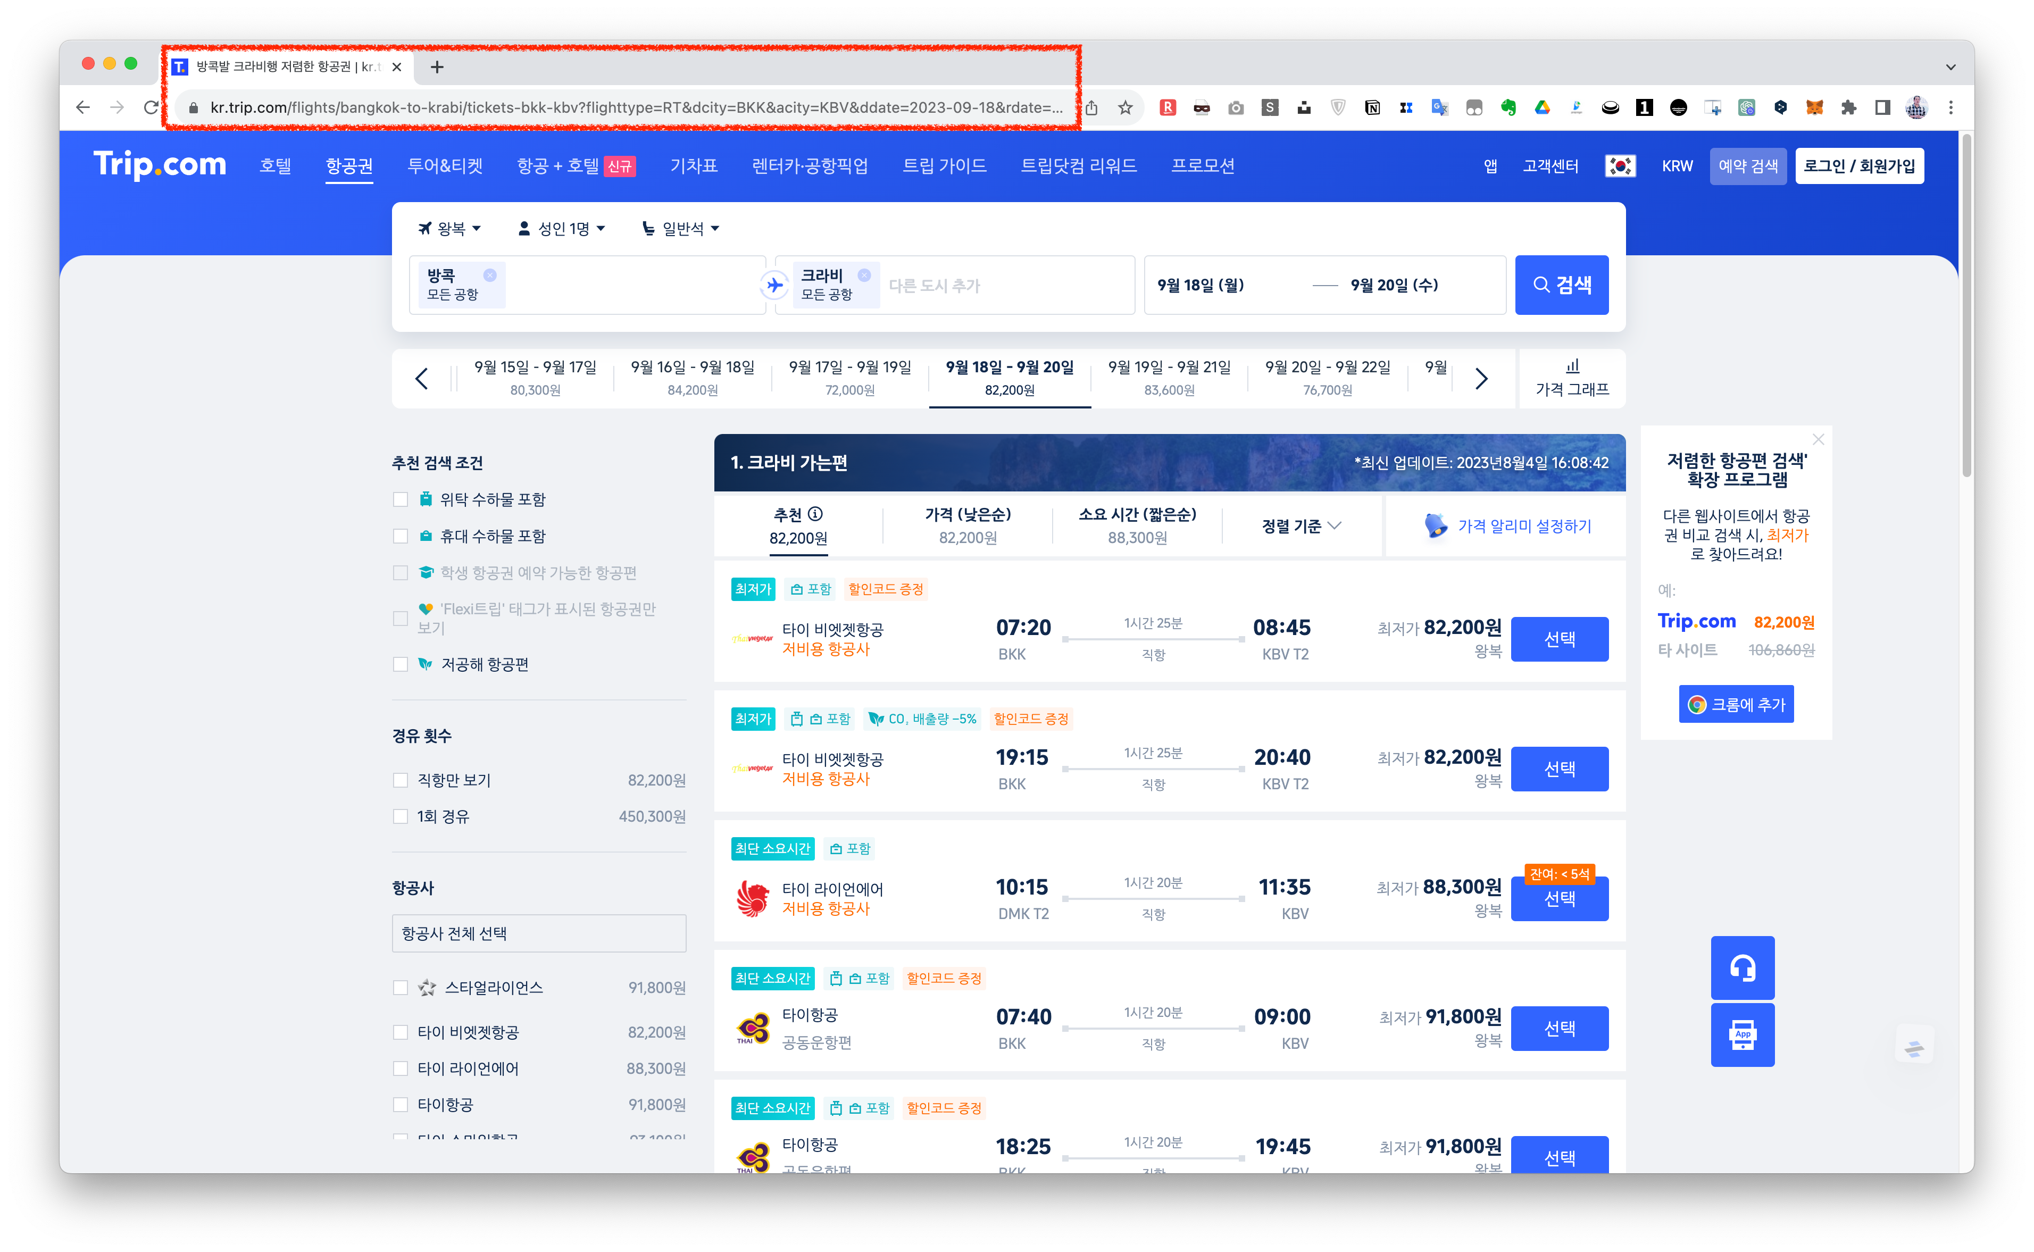This screenshot has width=2034, height=1252.
Task: Open the 기차표 menu
Action: (694, 165)
